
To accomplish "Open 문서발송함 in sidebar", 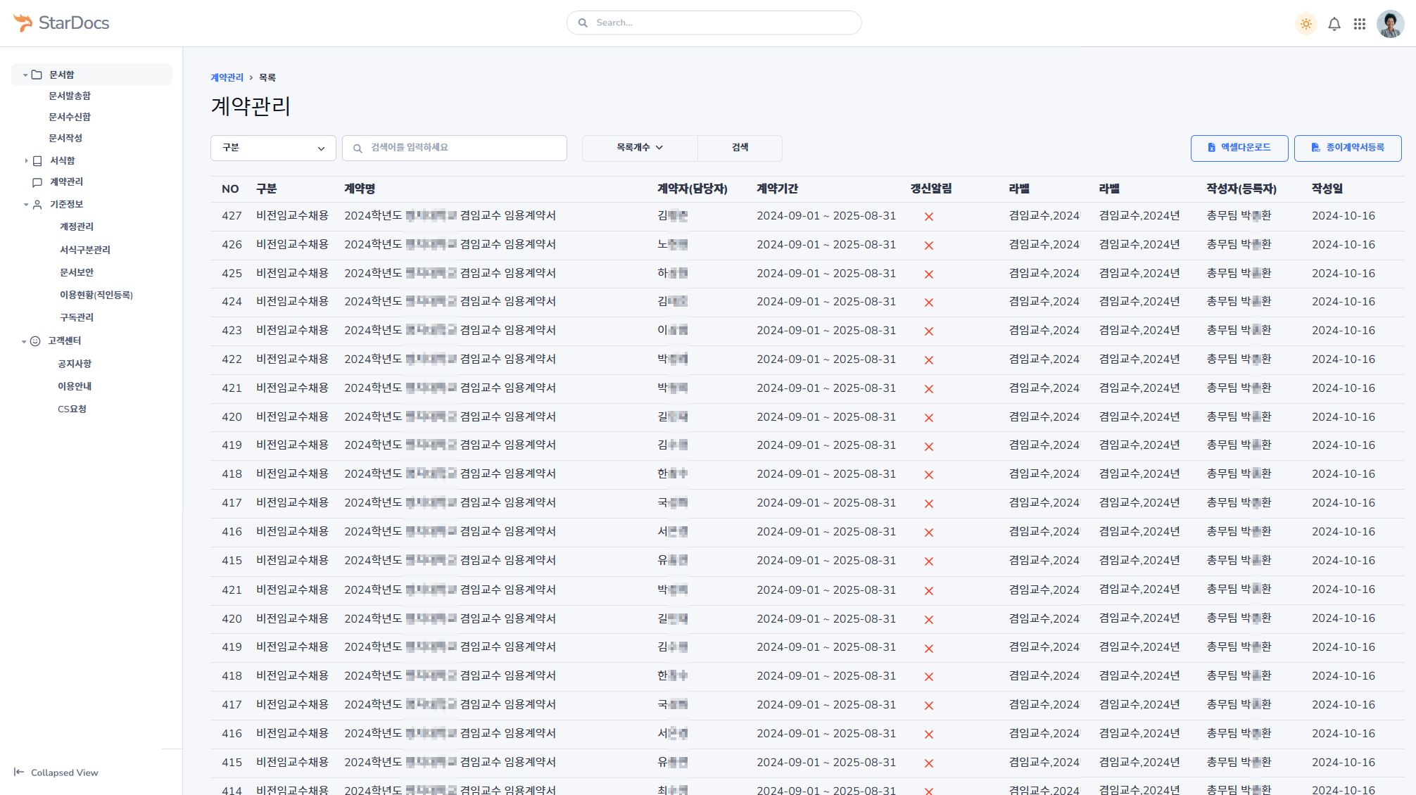I will point(70,96).
